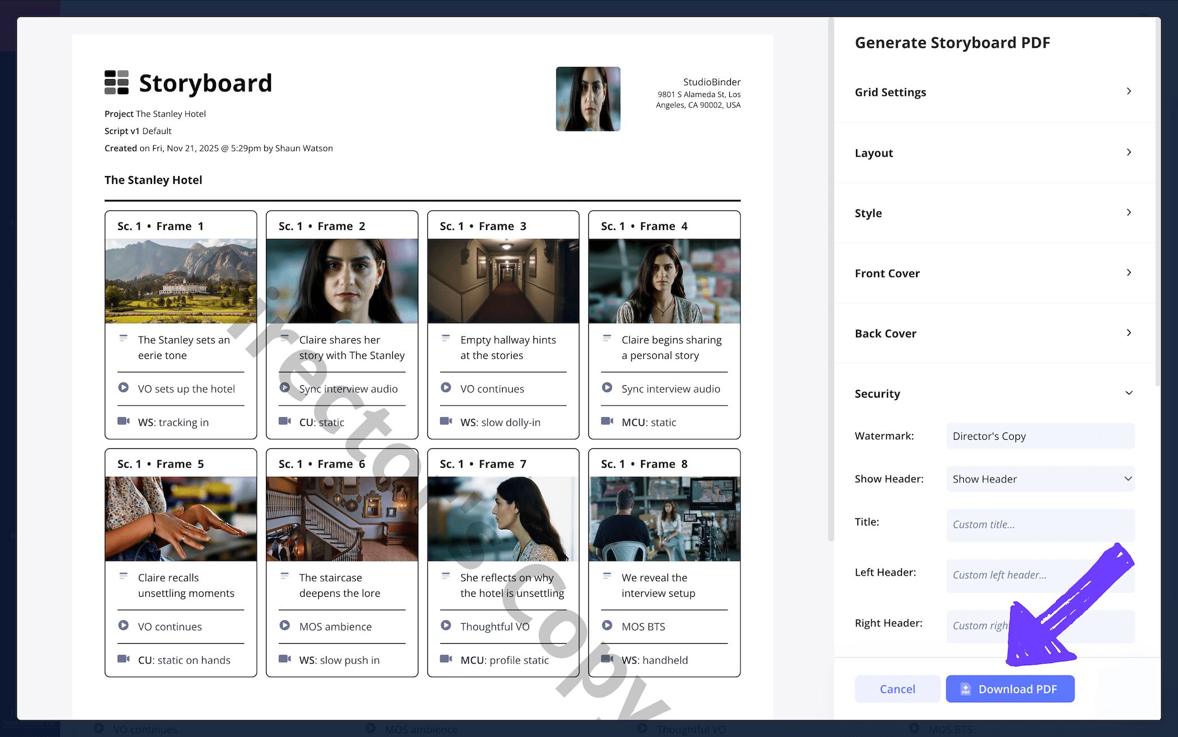Click the camera icon beside "MCU: profile static"
1178x737 pixels.
pyautogui.click(x=446, y=660)
